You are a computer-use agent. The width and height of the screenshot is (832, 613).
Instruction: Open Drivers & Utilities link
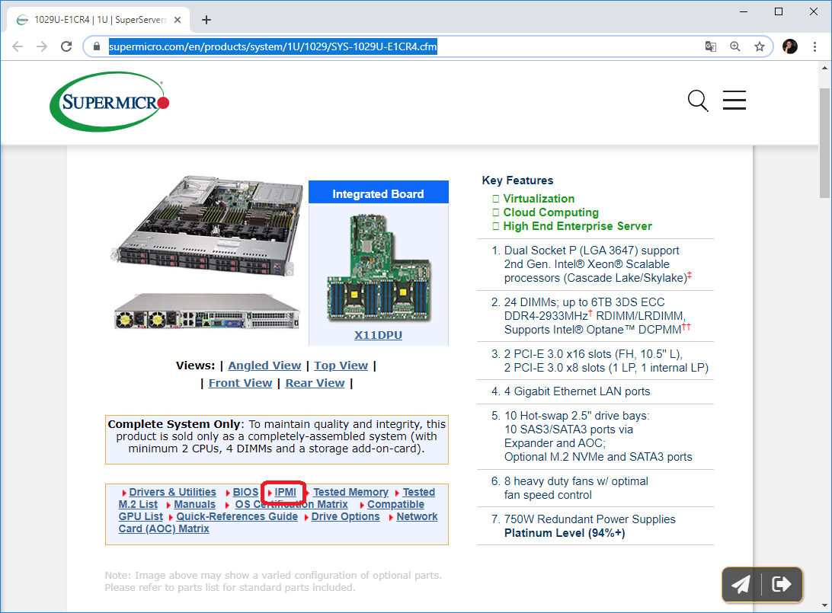pos(172,492)
